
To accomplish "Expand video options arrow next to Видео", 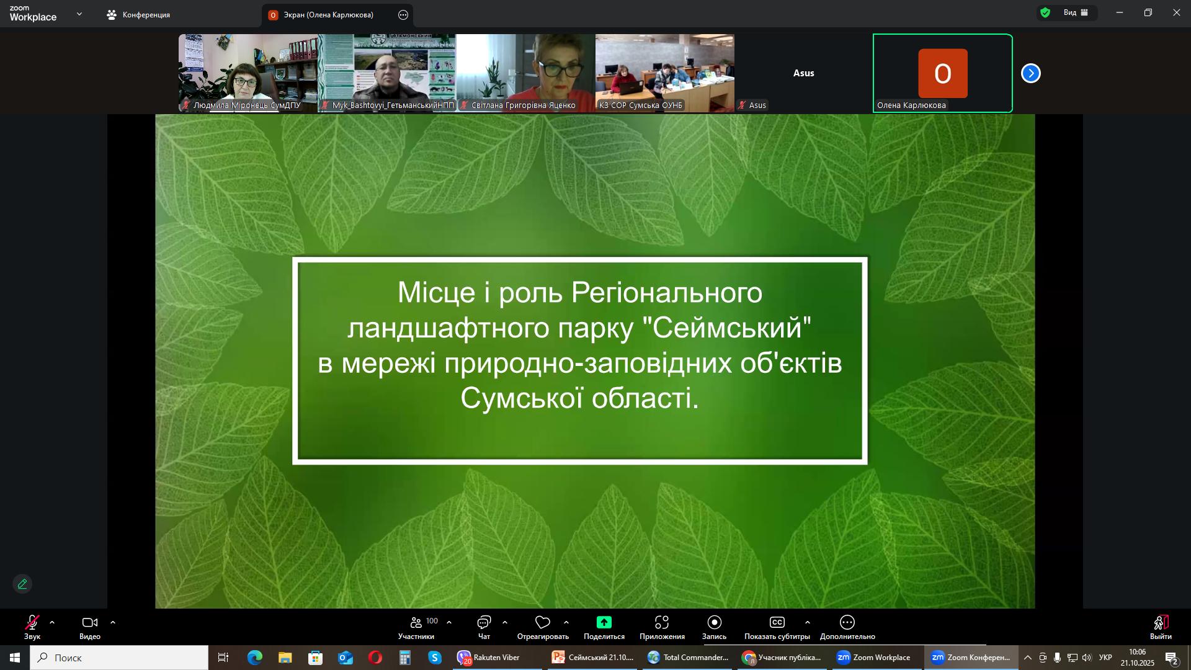I will [113, 622].
